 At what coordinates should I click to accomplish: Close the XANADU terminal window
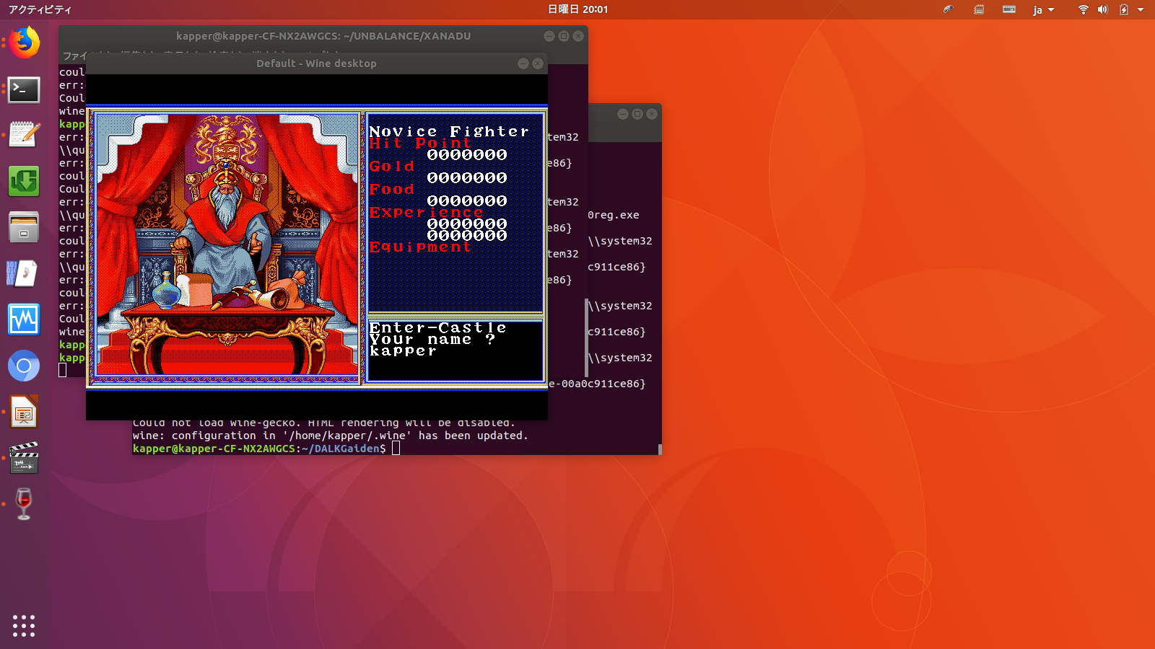coord(578,36)
